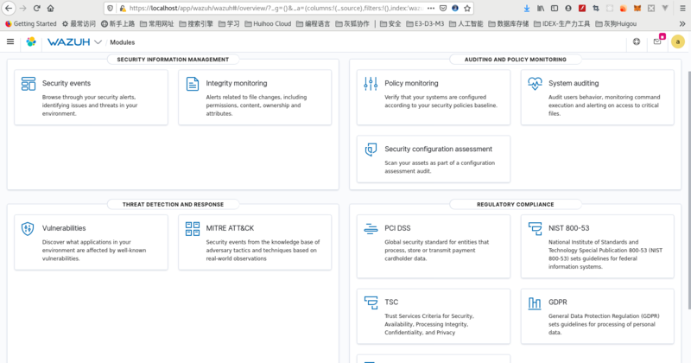
Task: Click the GDPR chart icon
Action: [535, 303]
